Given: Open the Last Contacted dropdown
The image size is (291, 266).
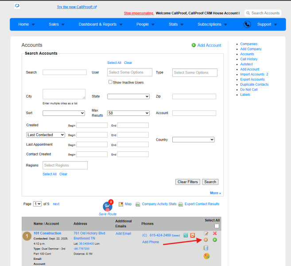Looking at the screenshot, I should pos(46,135).
